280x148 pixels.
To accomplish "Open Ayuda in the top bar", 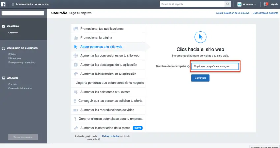I will click(x=275, y=4).
